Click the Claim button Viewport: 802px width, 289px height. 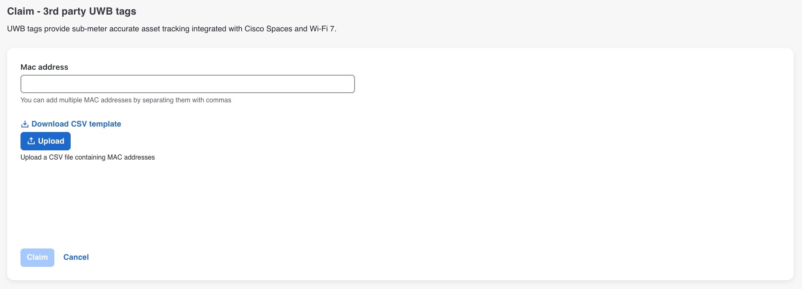(37, 257)
